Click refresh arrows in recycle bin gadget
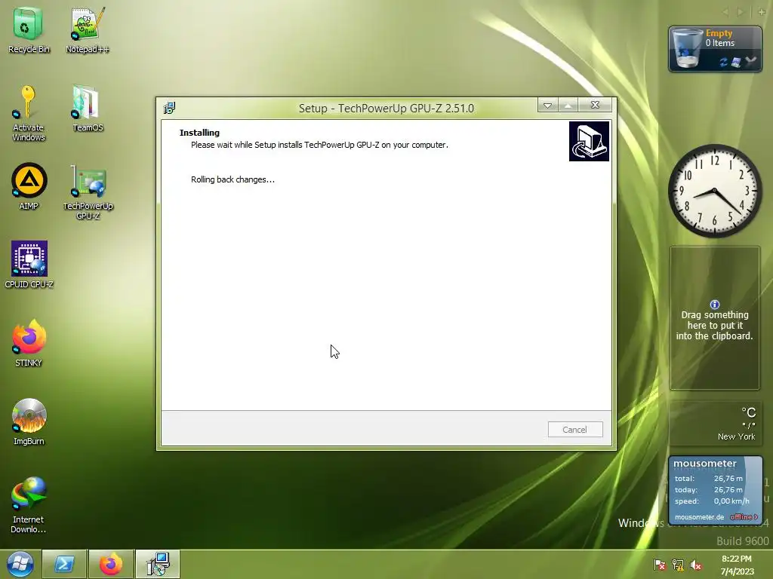 point(723,62)
